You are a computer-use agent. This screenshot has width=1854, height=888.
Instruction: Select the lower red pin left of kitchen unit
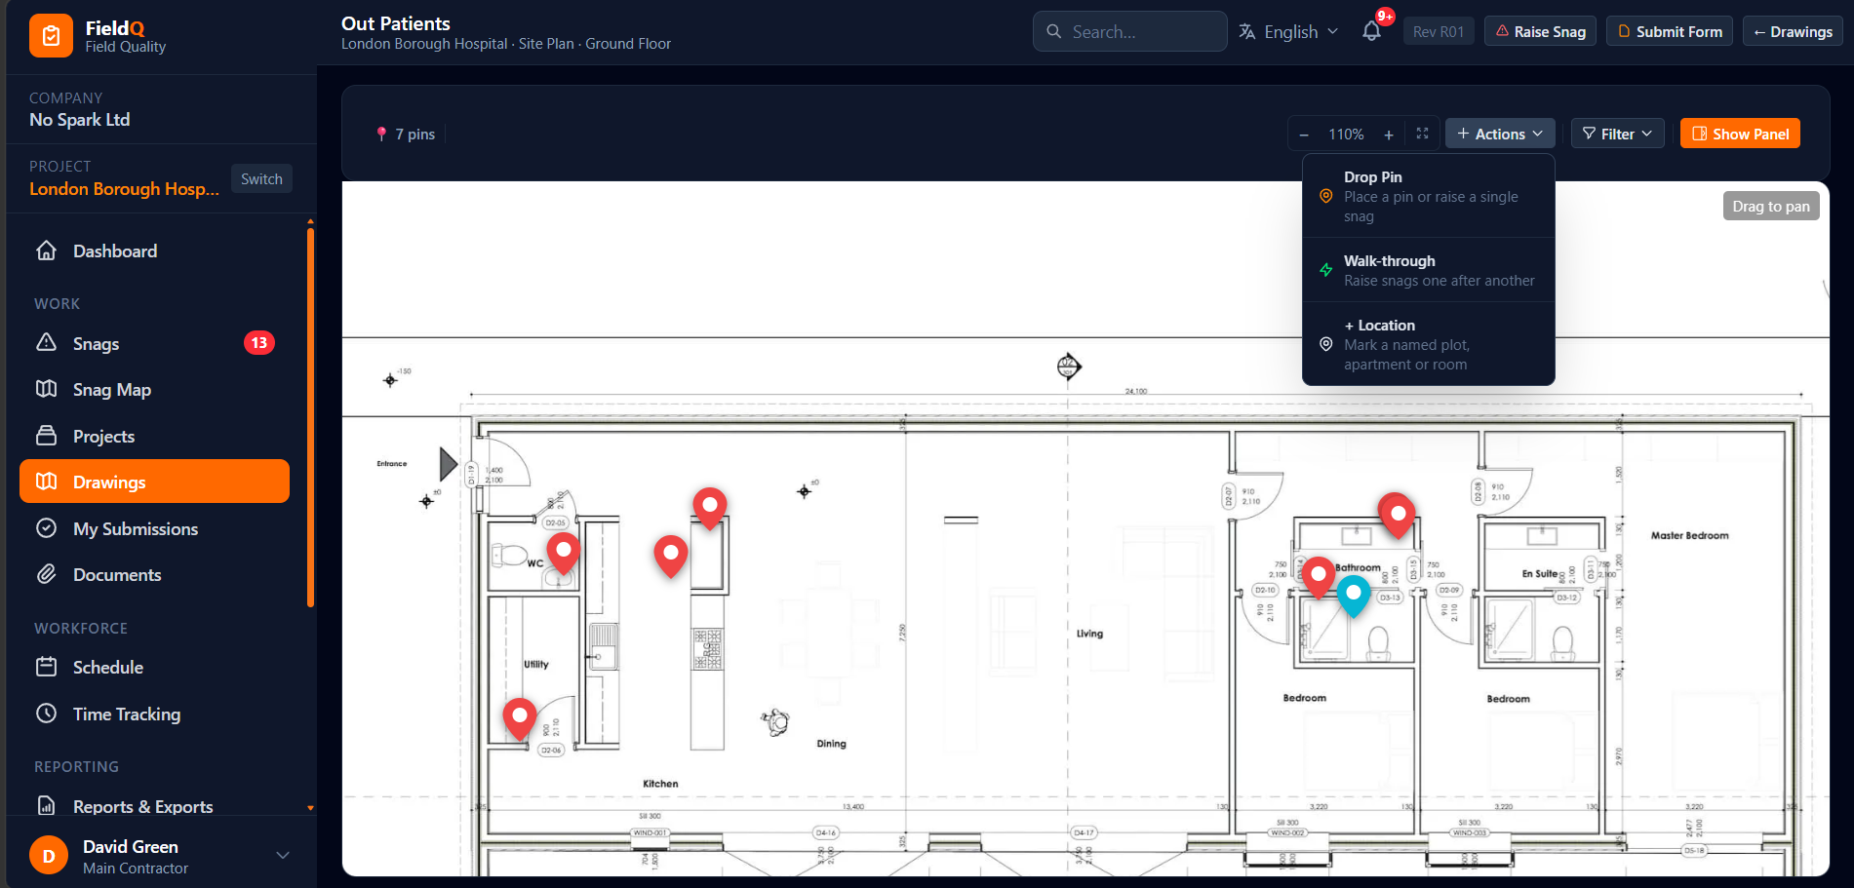tap(671, 555)
